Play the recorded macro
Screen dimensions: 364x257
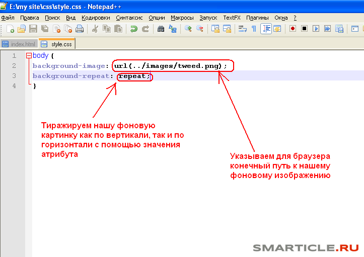316,29
